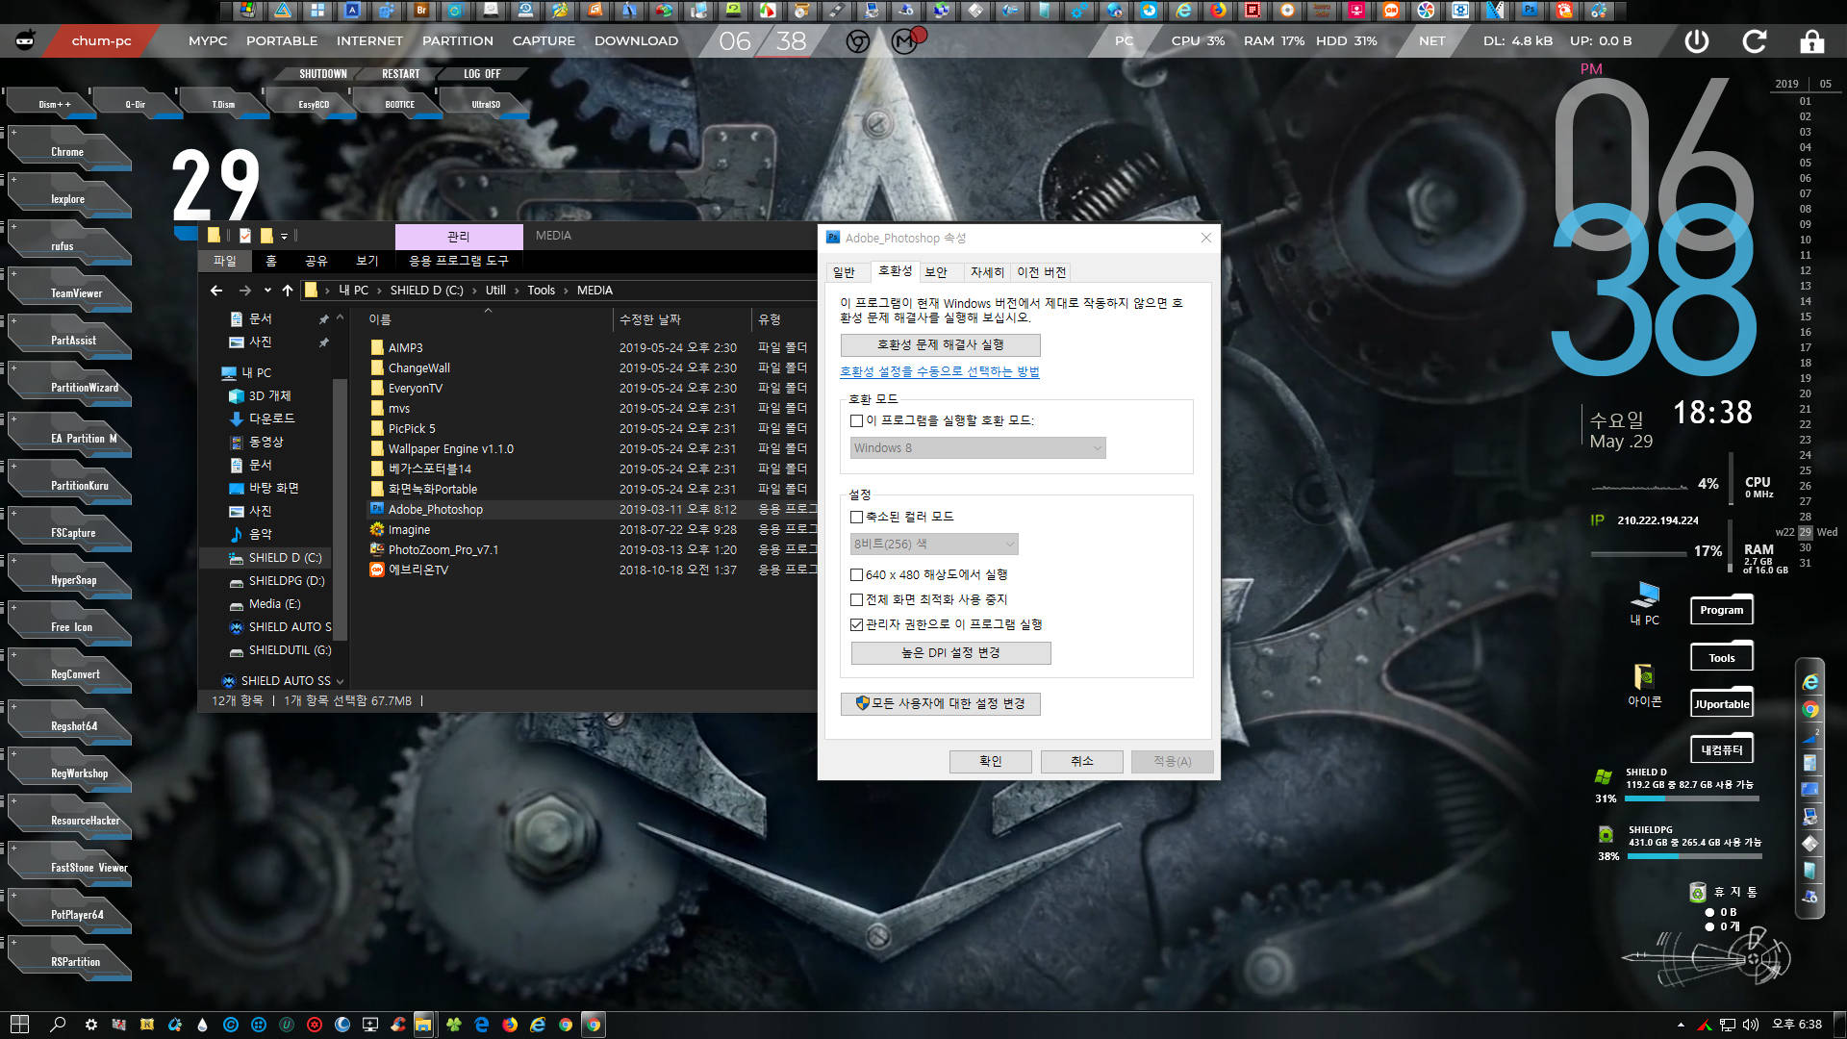The image size is (1847, 1039).
Task: Click 모든 사용자에 대한 설정 변경 button
Action: coord(941,704)
